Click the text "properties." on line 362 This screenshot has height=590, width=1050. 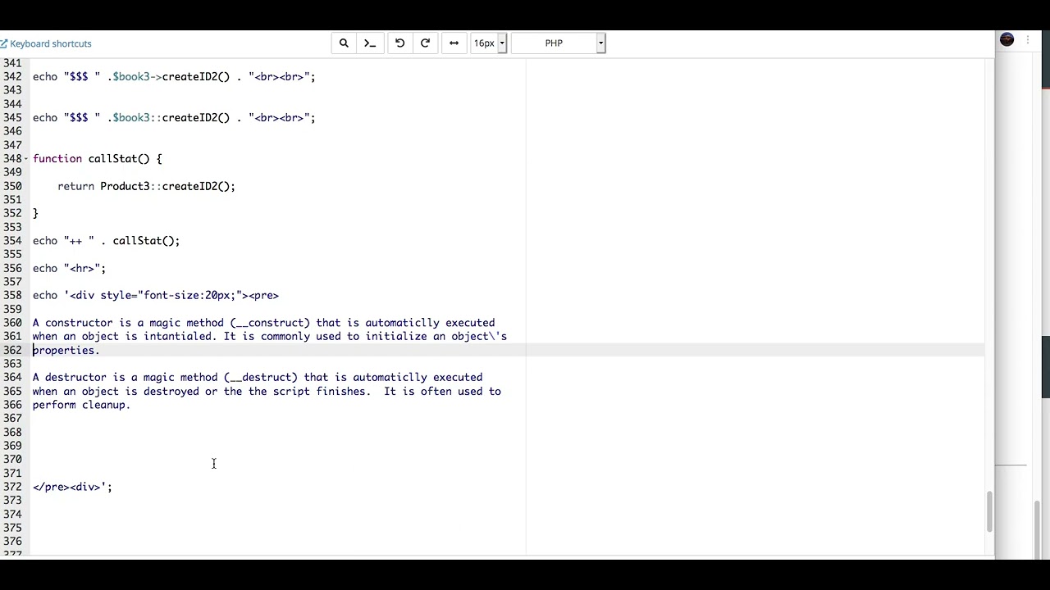[x=66, y=350]
